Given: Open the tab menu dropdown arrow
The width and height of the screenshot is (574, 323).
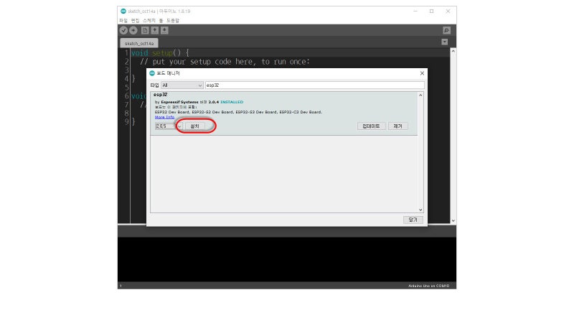Looking at the screenshot, I should (444, 42).
